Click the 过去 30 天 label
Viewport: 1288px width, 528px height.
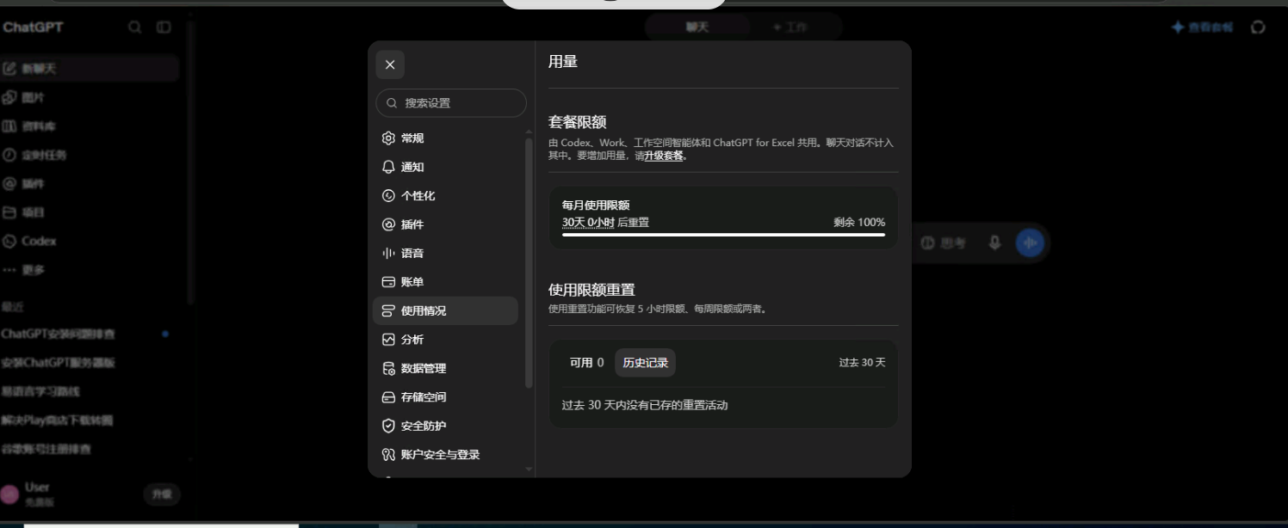click(x=862, y=363)
